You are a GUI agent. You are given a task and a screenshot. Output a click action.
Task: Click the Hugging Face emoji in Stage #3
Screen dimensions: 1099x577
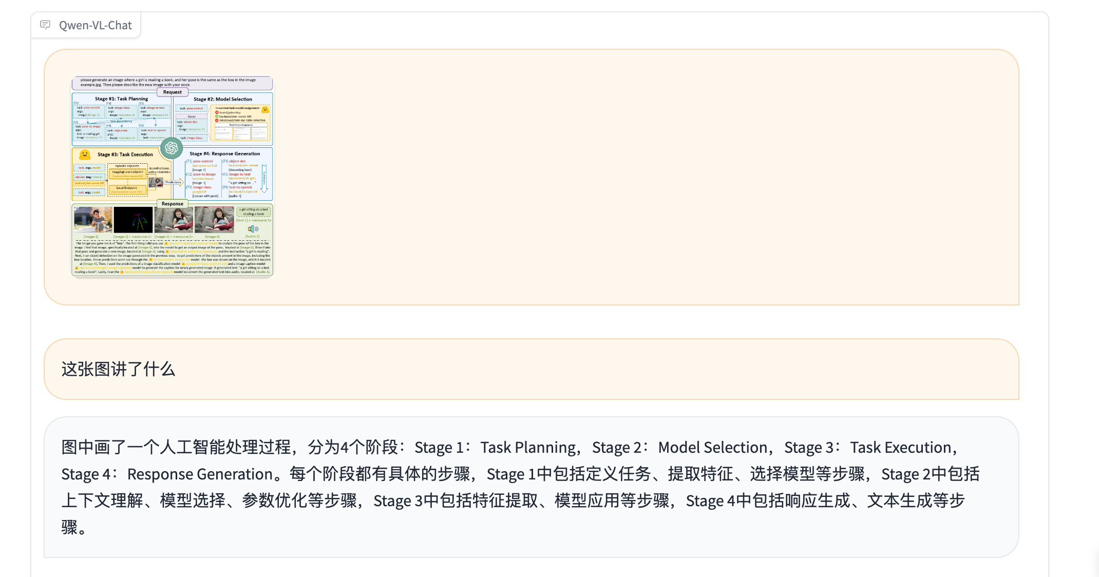coord(85,155)
